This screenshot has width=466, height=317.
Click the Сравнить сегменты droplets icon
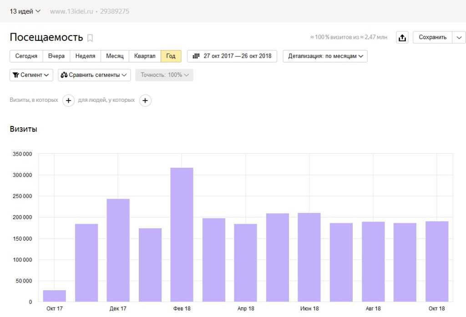pyautogui.click(x=64, y=75)
